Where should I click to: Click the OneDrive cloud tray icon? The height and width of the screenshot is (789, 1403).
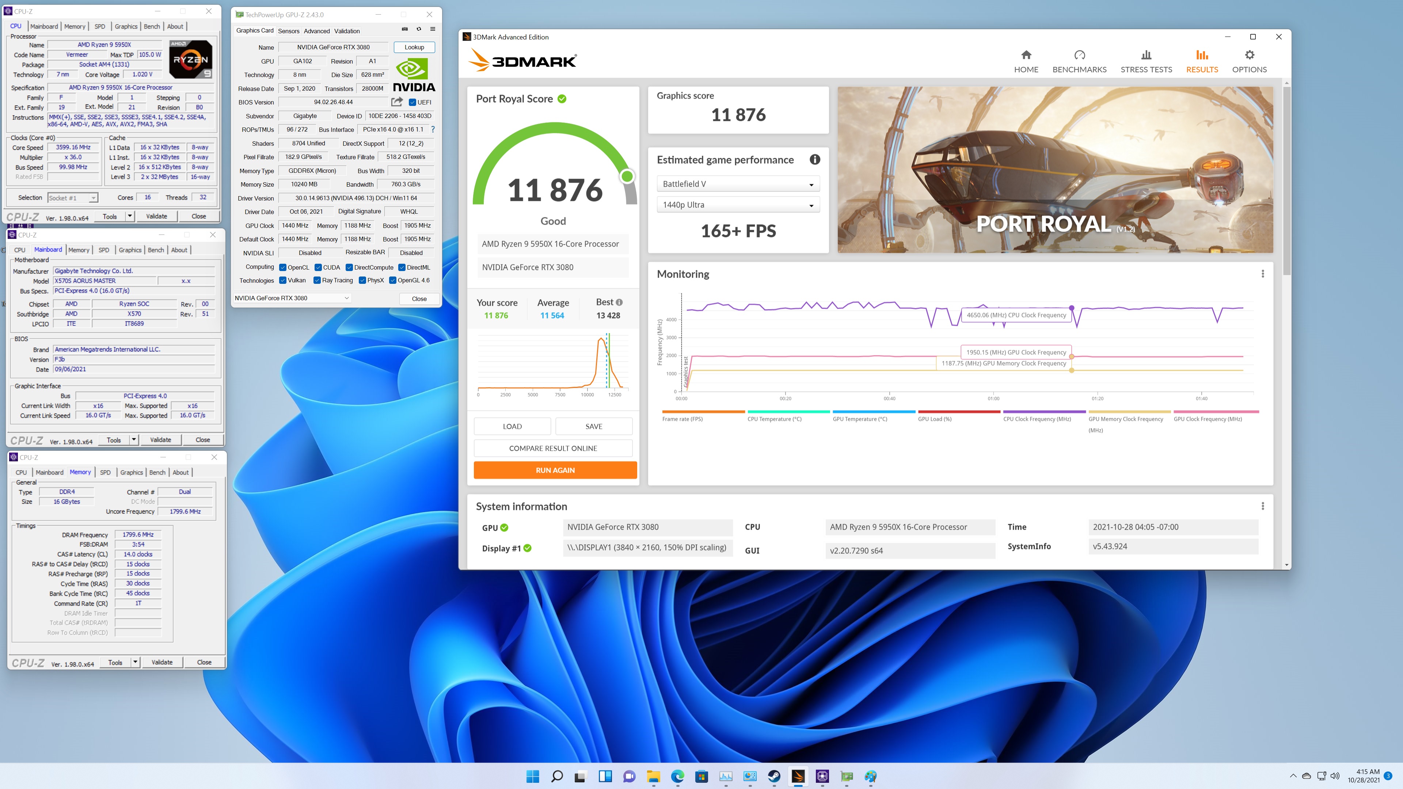pyautogui.click(x=1307, y=776)
